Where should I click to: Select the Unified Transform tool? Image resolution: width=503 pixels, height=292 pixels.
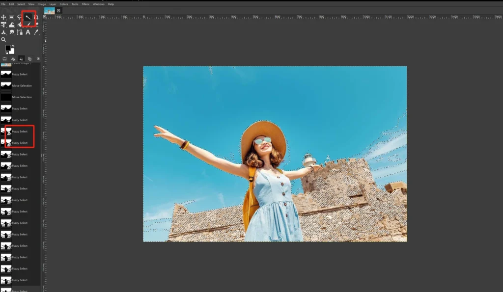pyautogui.click(x=3, y=25)
